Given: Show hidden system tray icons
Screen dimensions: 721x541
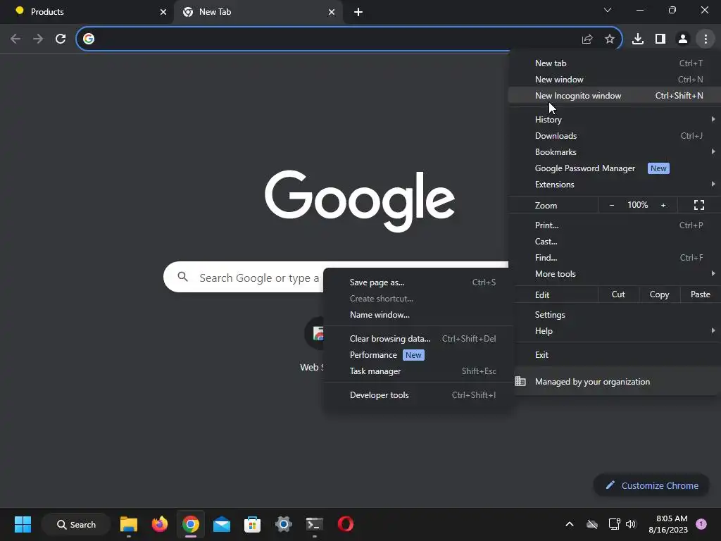Looking at the screenshot, I should click(x=569, y=524).
